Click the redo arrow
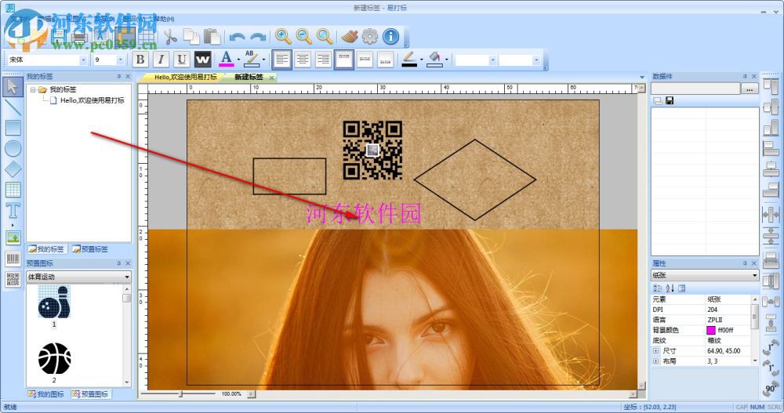This screenshot has height=413, width=784. tap(258, 37)
